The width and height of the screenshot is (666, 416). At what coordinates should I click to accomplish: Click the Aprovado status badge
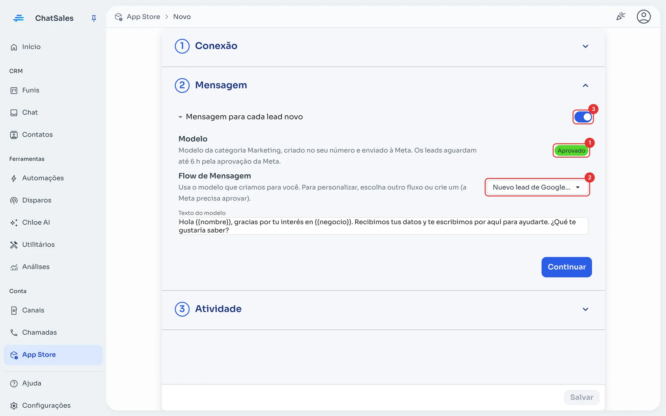(571, 151)
